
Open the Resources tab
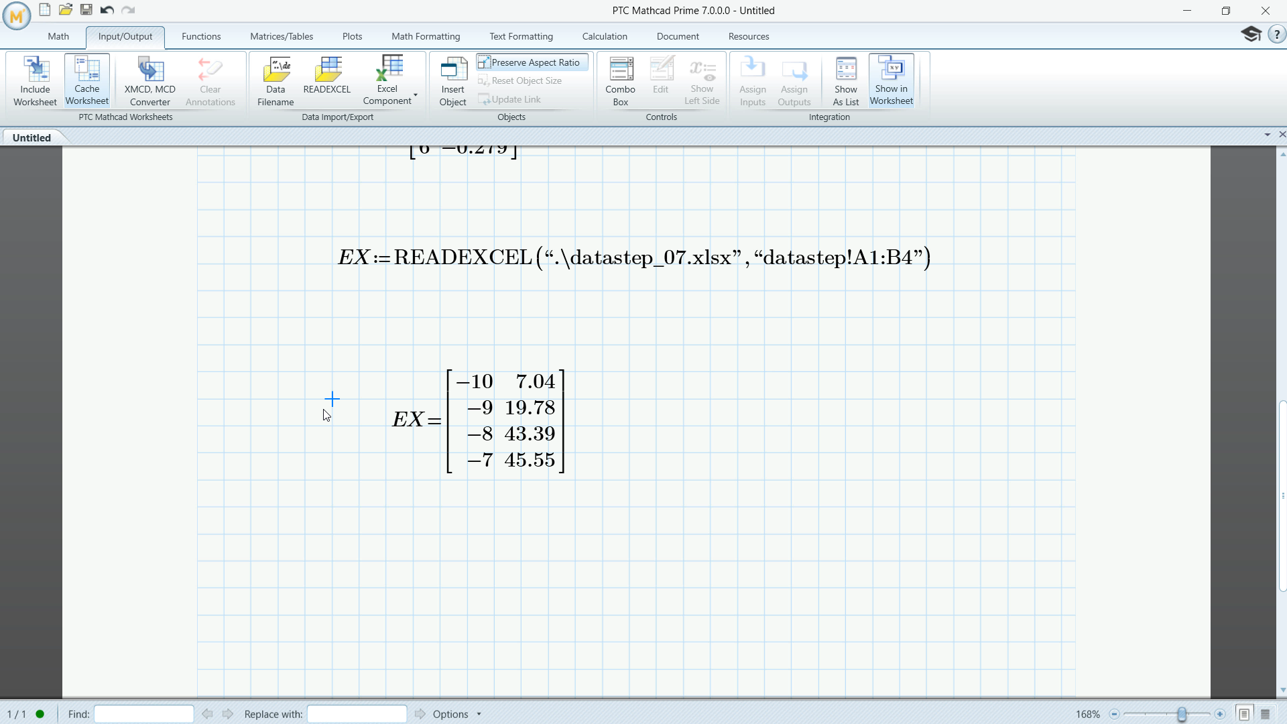(x=749, y=36)
